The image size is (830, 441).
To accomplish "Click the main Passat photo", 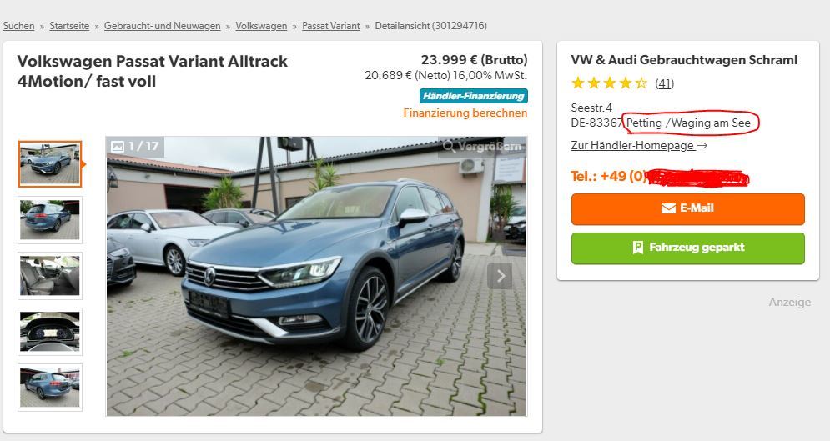I will pyautogui.click(x=316, y=276).
